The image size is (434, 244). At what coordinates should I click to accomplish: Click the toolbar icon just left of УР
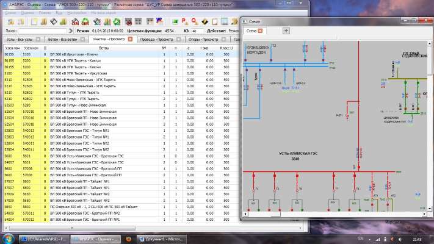tap(150, 21)
